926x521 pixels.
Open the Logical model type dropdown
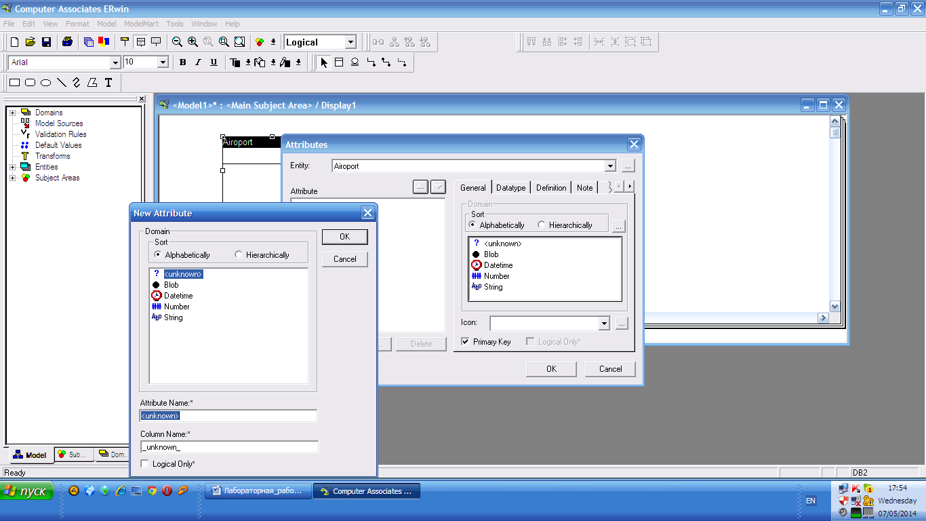[x=350, y=42]
